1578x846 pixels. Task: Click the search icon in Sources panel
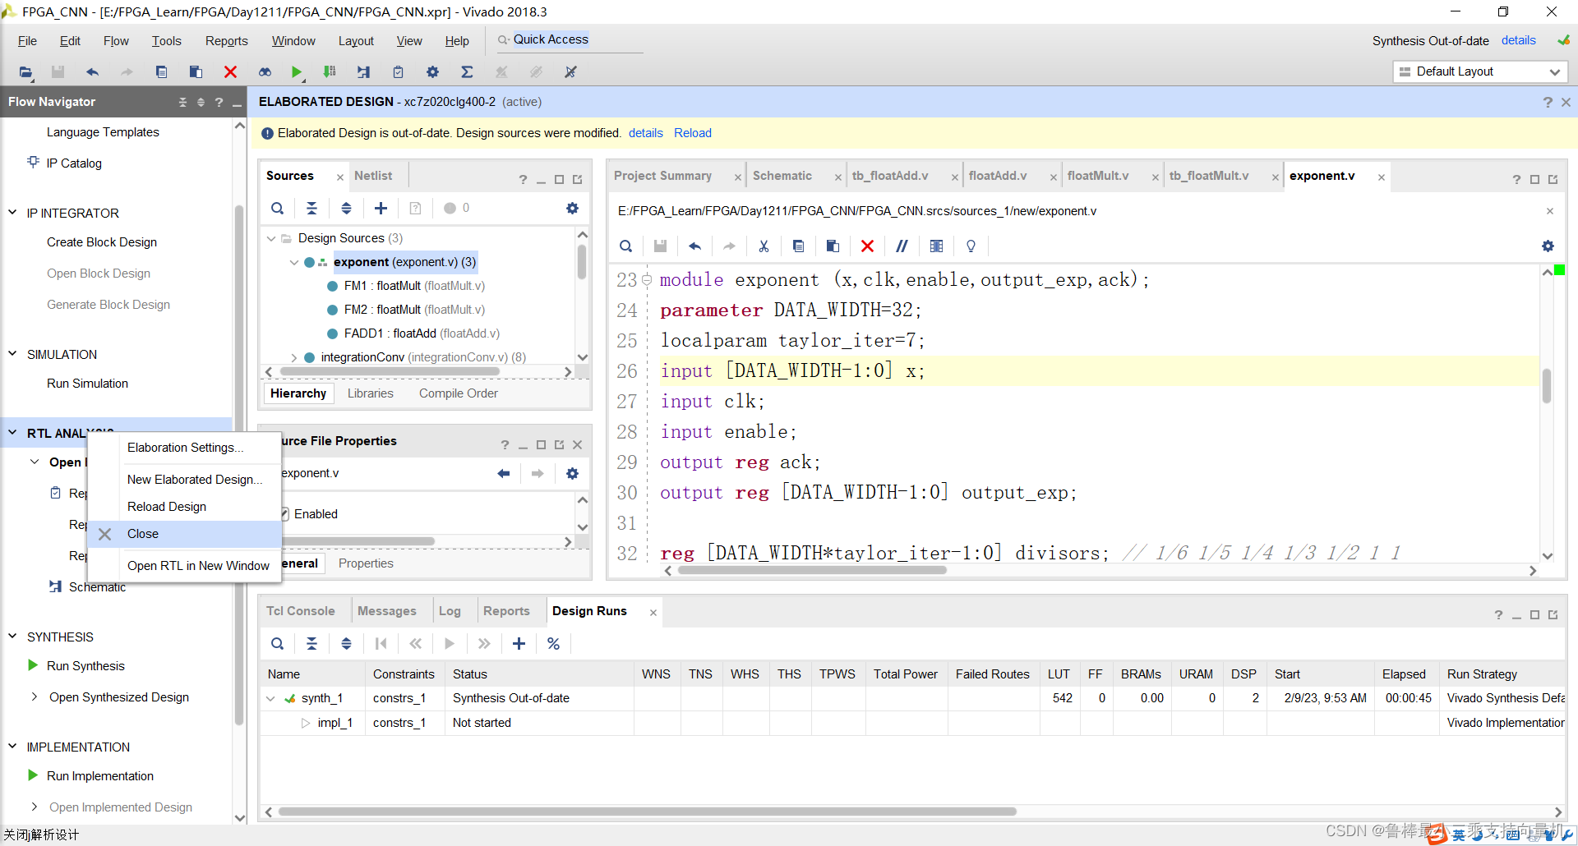point(278,209)
